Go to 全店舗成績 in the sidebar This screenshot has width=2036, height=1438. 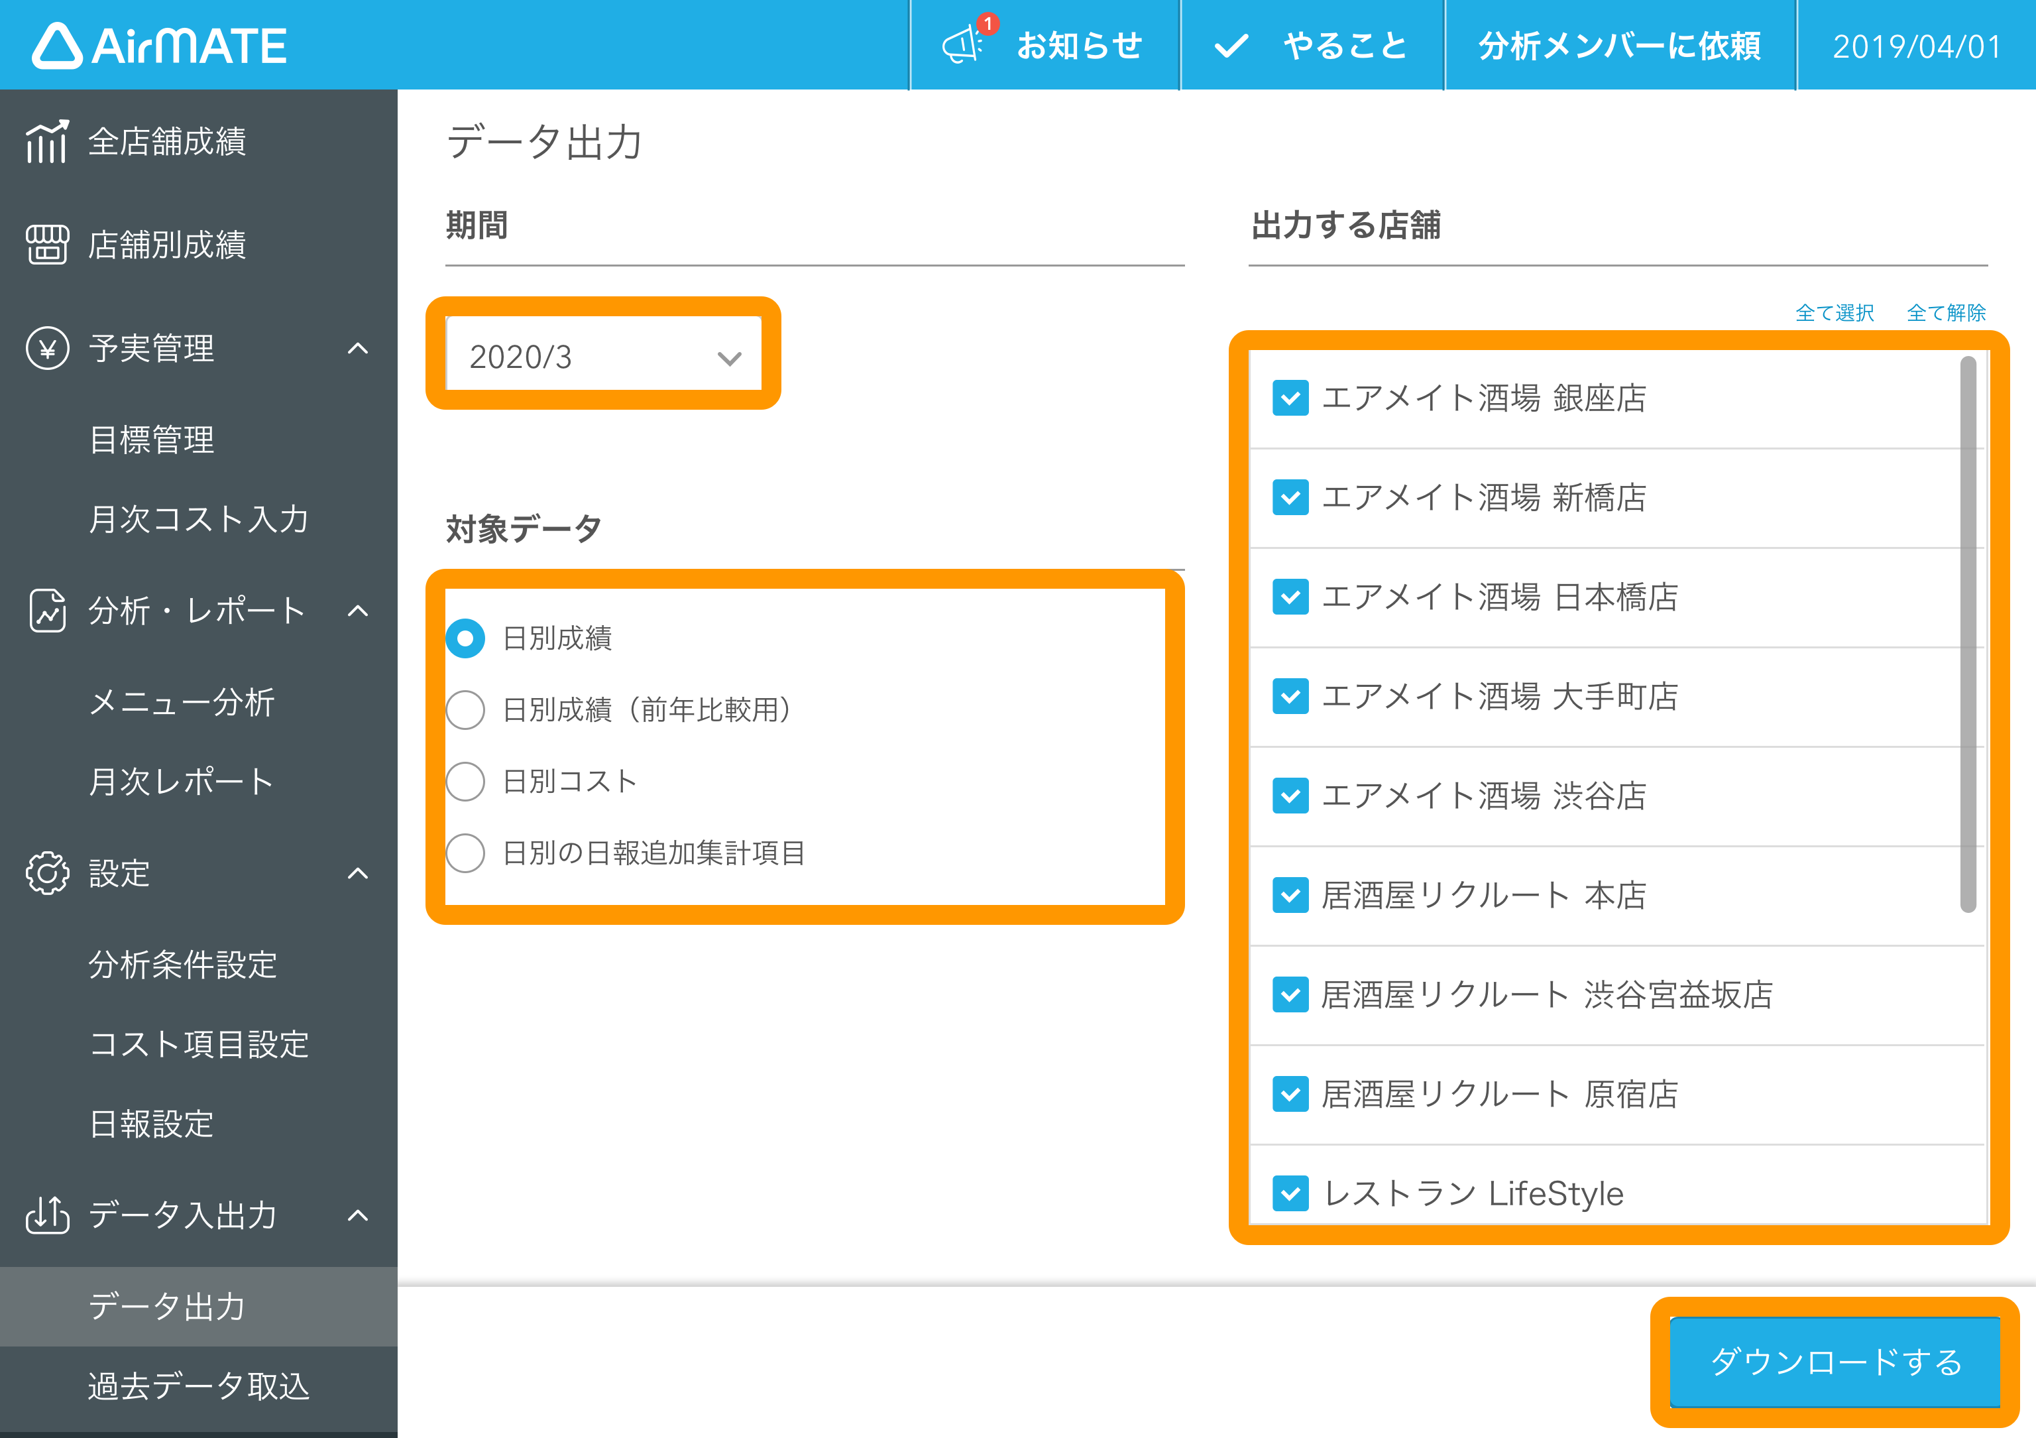pos(167,142)
